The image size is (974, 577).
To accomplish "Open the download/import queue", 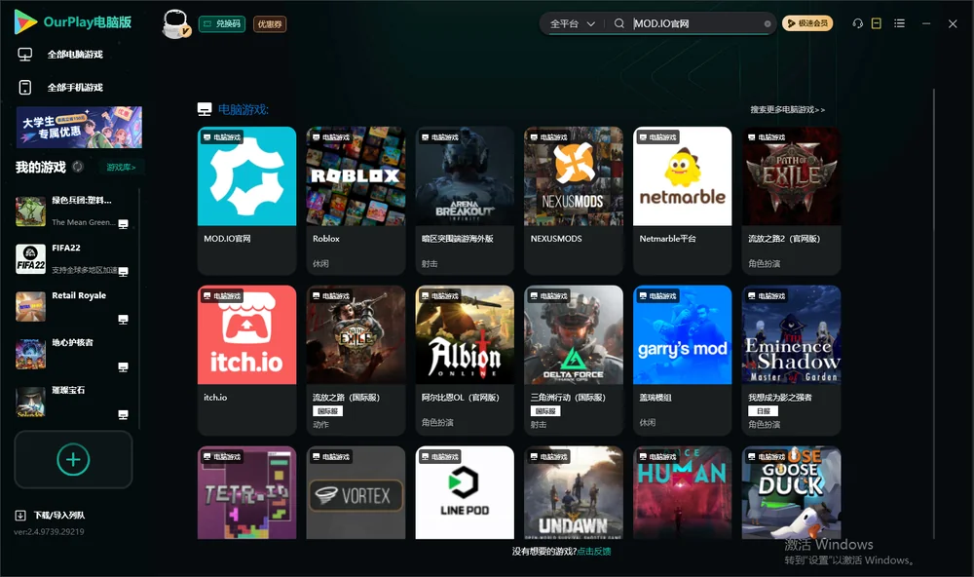I will tap(50, 515).
